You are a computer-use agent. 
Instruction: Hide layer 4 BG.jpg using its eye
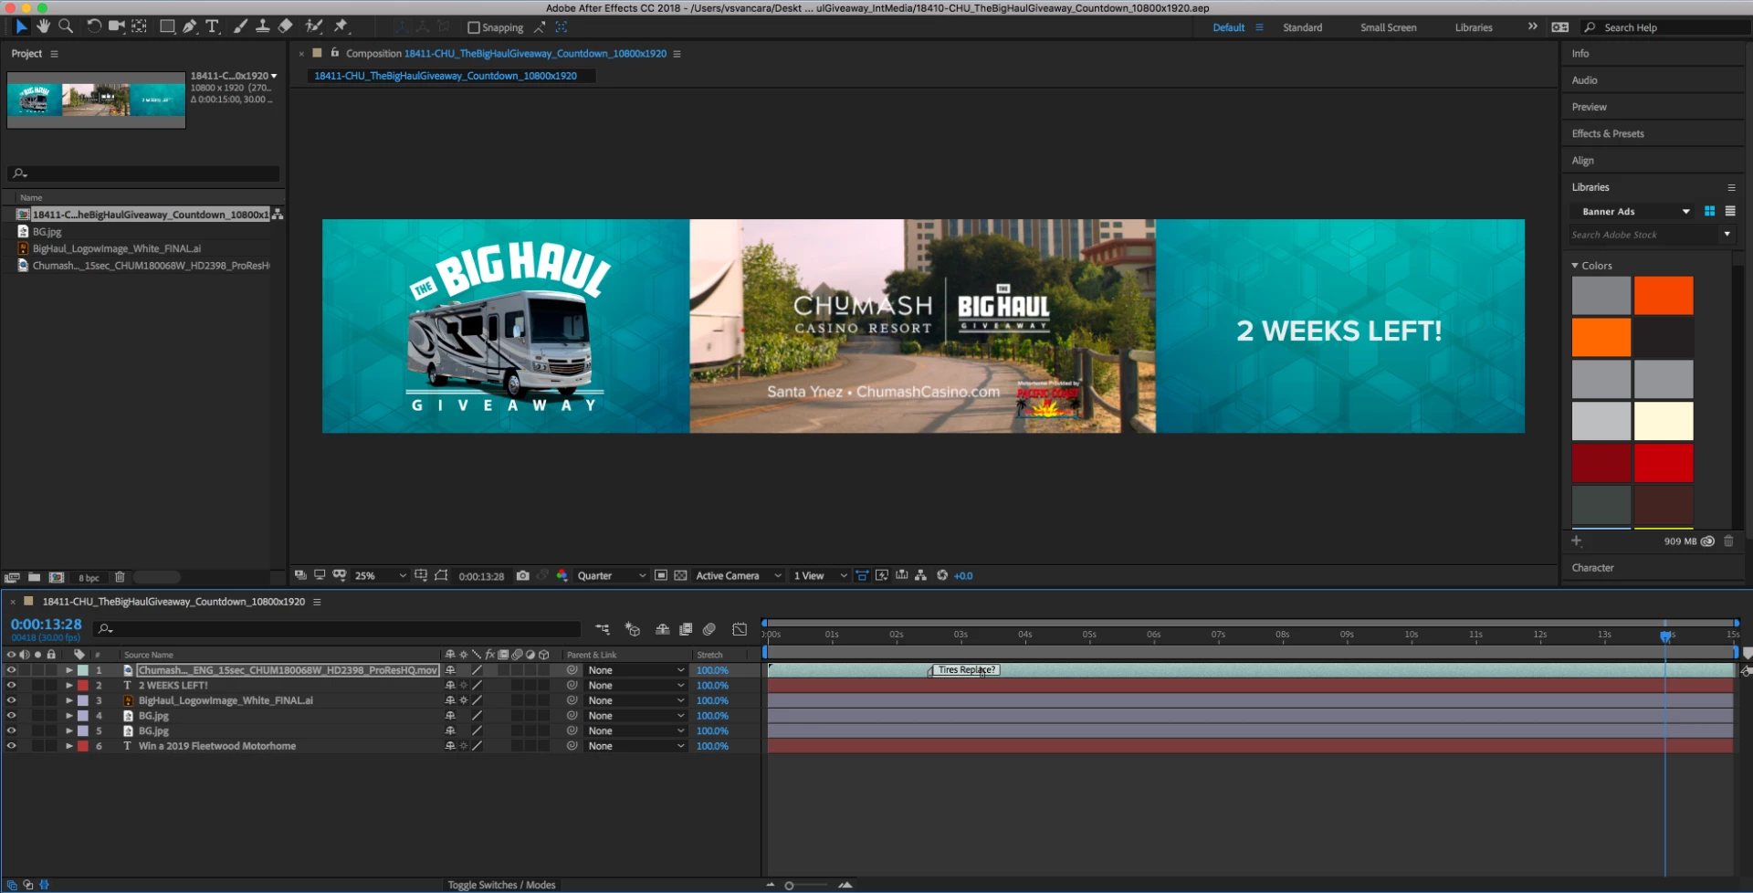[11, 716]
